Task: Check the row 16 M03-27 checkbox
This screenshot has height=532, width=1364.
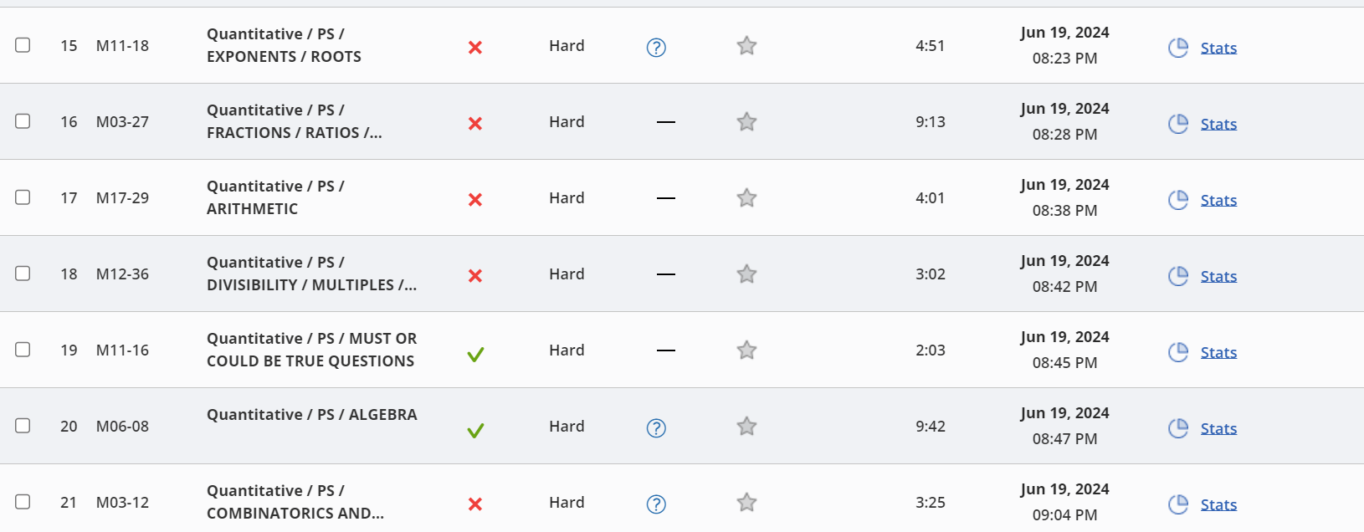Action: 23,121
